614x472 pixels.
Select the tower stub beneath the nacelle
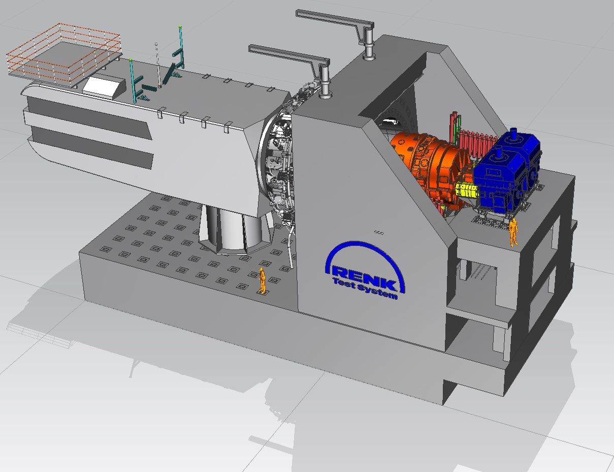236,229
